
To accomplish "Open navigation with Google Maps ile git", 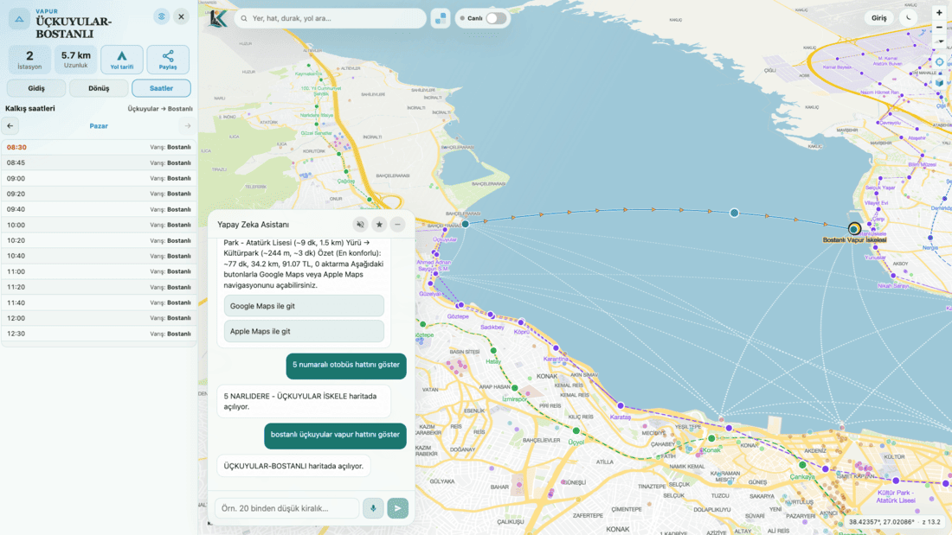I will tap(304, 306).
